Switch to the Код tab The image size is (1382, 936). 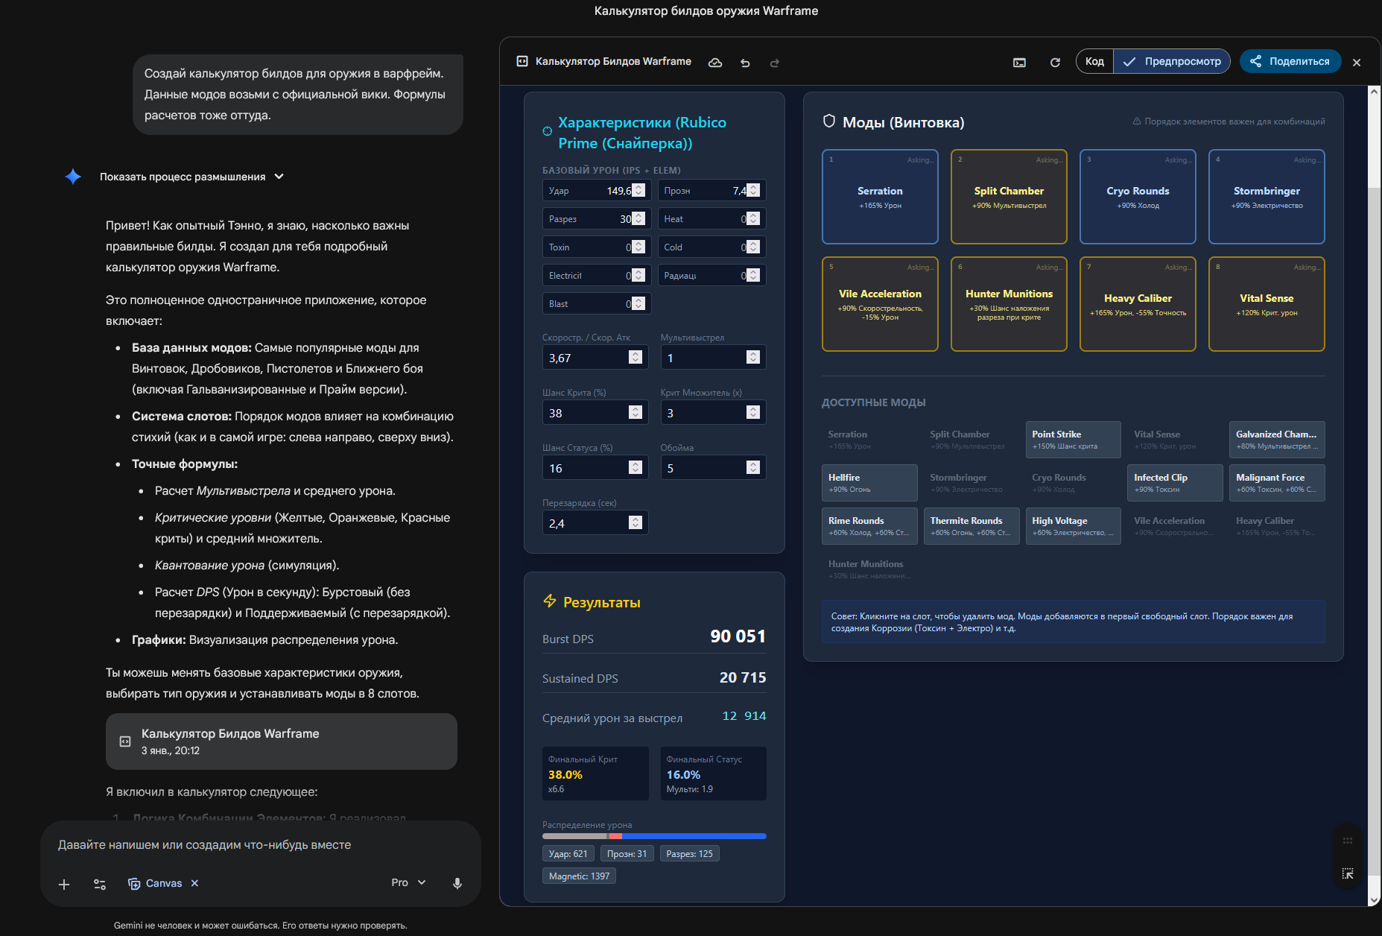point(1094,61)
